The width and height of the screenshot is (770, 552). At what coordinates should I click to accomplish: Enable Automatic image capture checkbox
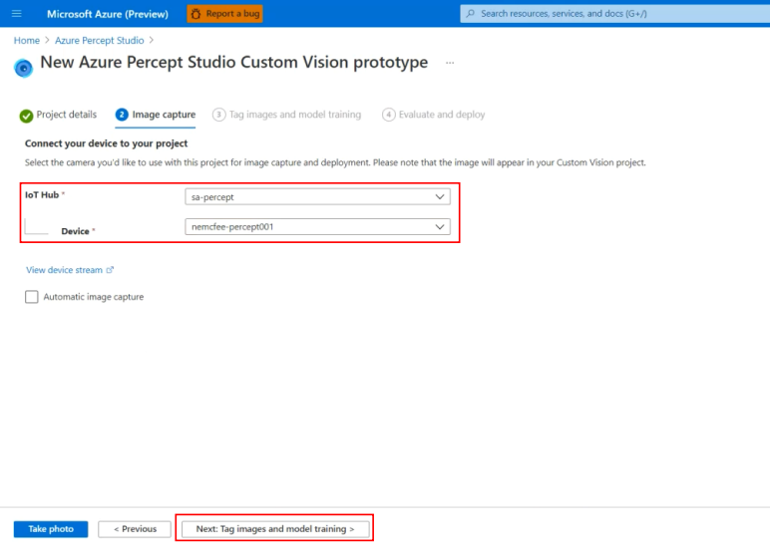click(x=32, y=297)
